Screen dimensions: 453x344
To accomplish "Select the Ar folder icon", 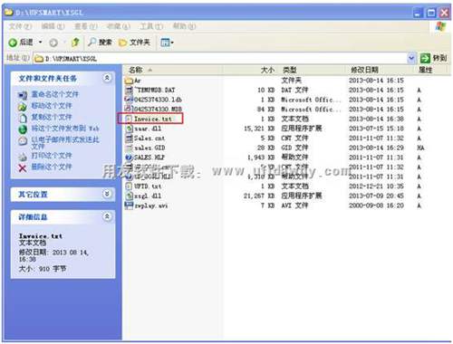I will point(129,81).
